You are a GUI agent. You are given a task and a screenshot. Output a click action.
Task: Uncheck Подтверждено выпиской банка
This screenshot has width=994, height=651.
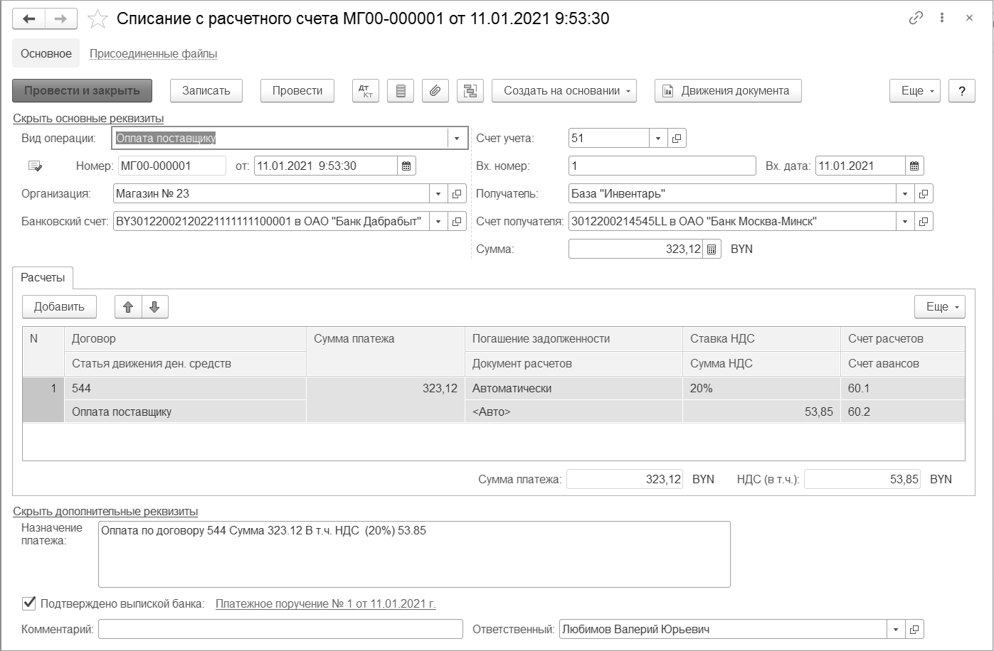(x=29, y=603)
